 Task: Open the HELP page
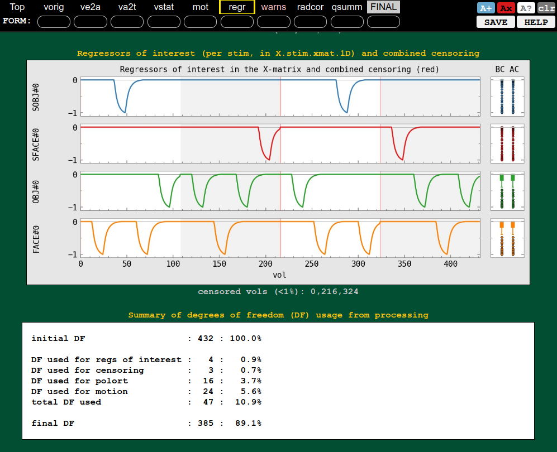pyautogui.click(x=536, y=22)
